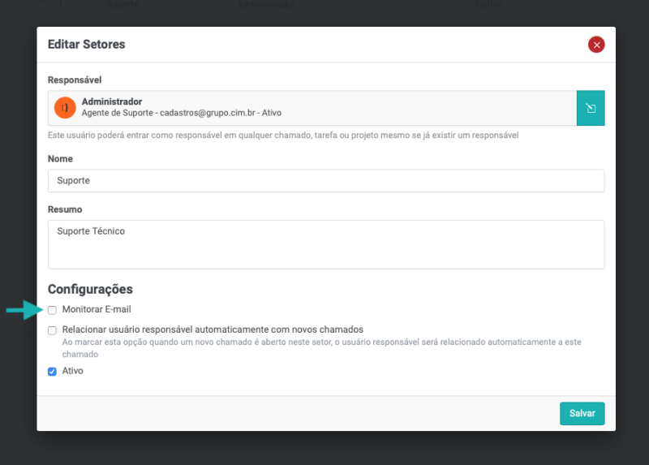The image size is (649, 465).
Task: Click the teal arrow pointing at Monitorar E-mail
Action: pyautogui.click(x=22, y=310)
